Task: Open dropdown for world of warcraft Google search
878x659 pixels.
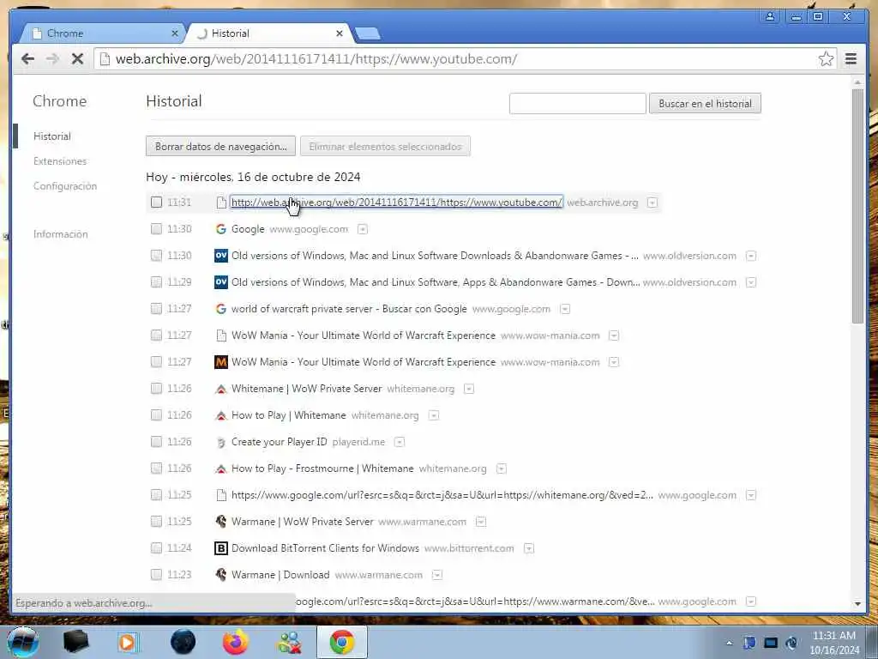Action: (x=565, y=309)
